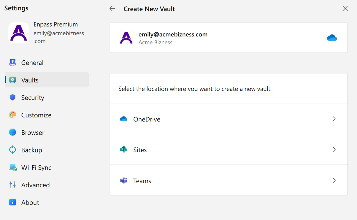Click the Advanced sliders icon
The width and height of the screenshot is (357, 220).
[x=13, y=185]
